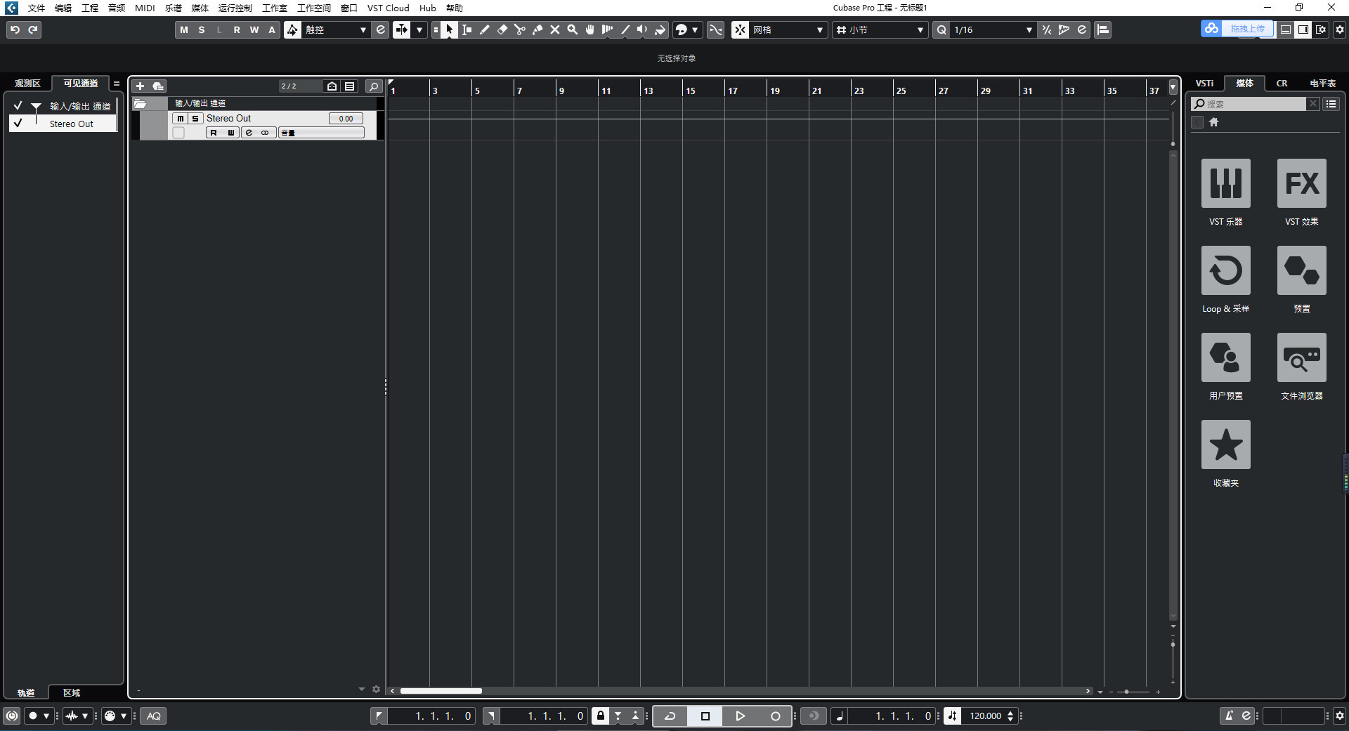Click the AQ auto quantize button
Screen dimensions: 1349x731
pyautogui.click(x=154, y=716)
